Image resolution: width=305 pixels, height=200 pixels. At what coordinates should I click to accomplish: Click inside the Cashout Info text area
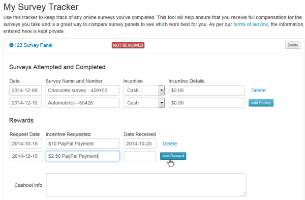pos(146,185)
